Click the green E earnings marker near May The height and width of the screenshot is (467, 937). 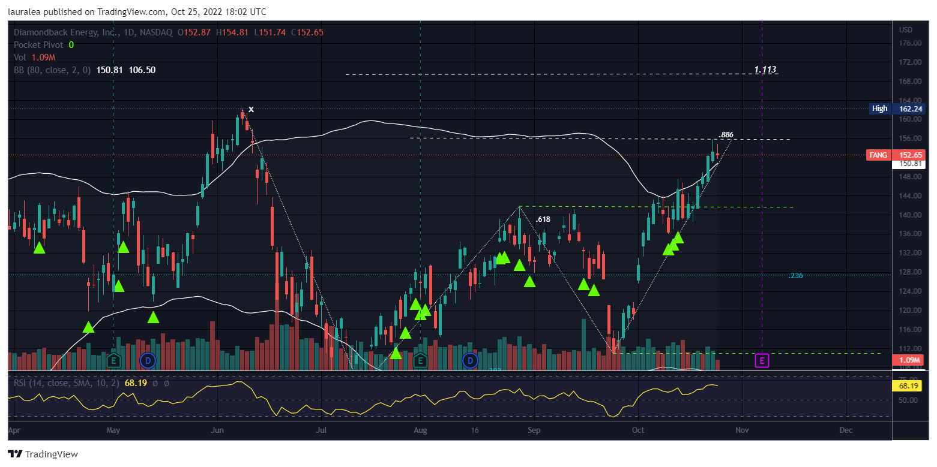click(x=113, y=360)
